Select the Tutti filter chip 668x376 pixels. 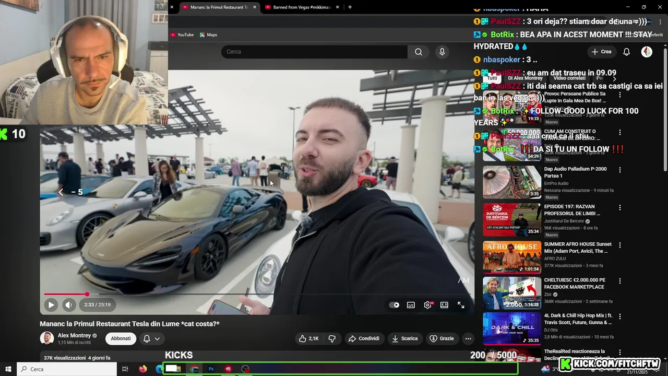[x=492, y=78]
